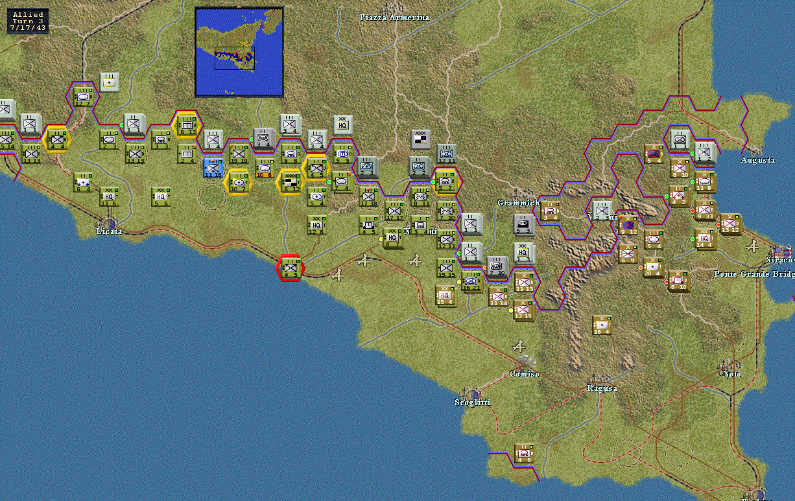Click the Augusta label
This screenshot has width=795, height=501.
[x=758, y=160]
